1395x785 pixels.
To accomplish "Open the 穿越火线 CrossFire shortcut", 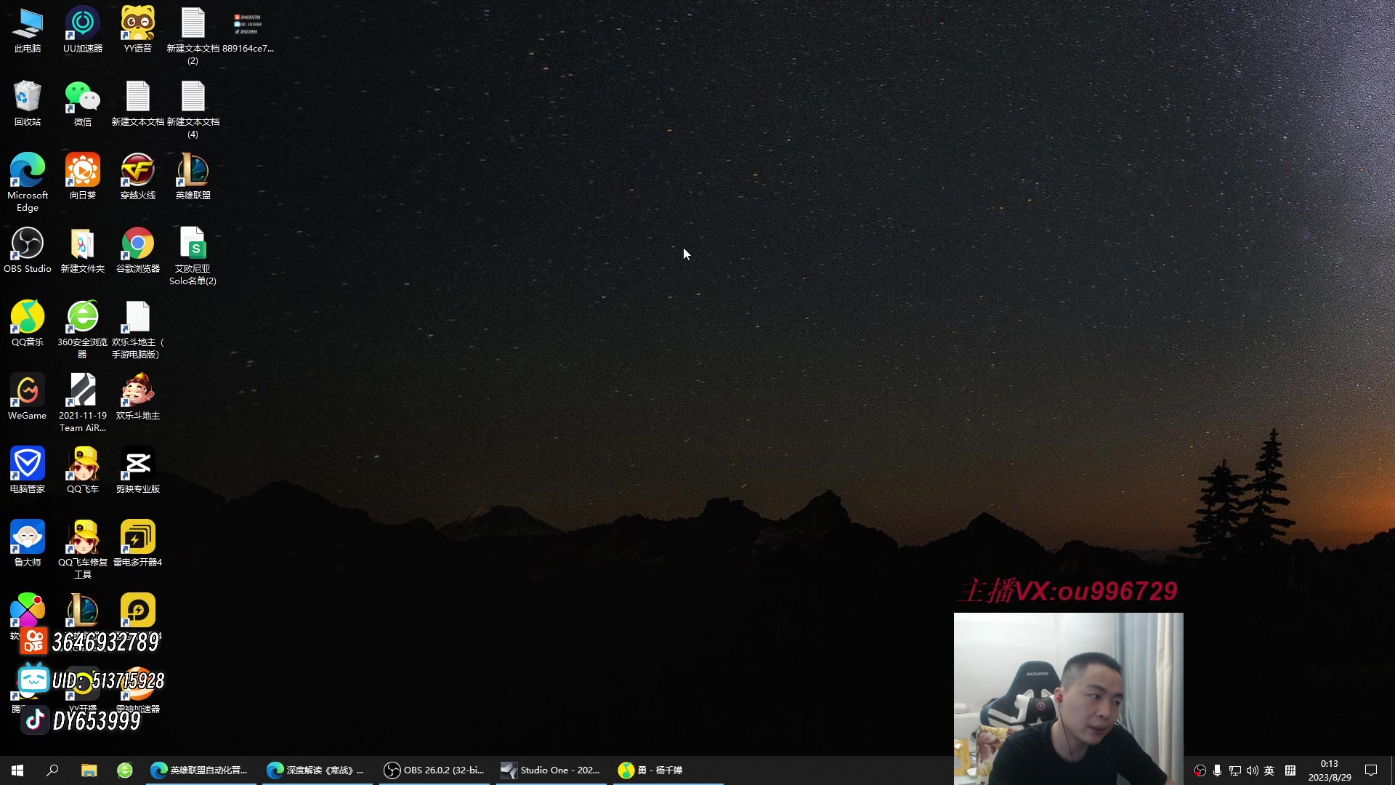I will coord(138,171).
